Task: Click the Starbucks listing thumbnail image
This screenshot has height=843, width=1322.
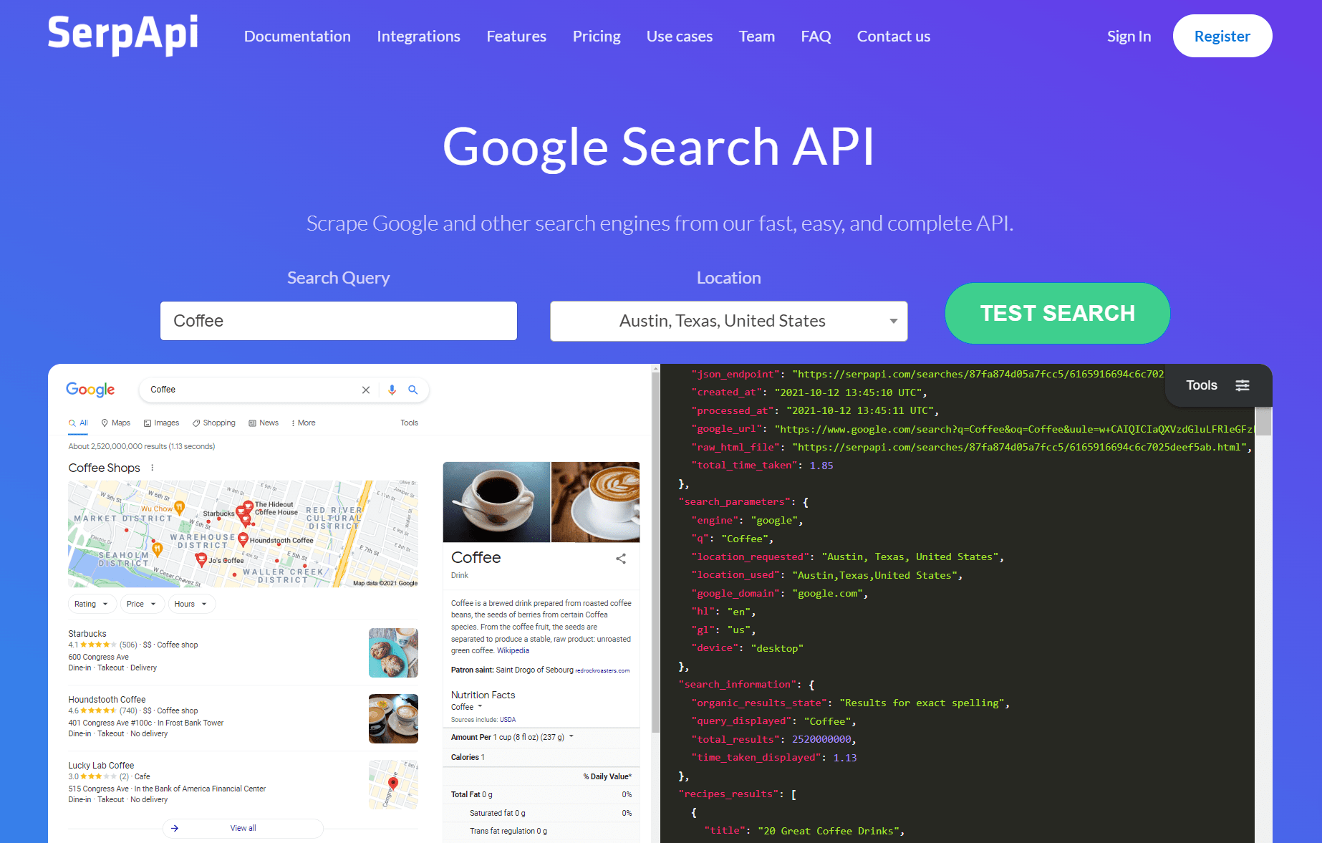Action: 393,652
